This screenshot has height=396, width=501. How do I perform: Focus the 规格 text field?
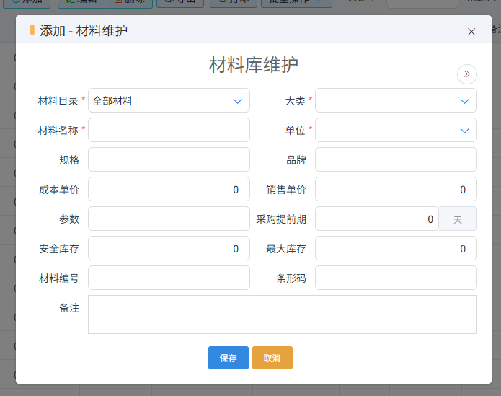[x=169, y=159]
